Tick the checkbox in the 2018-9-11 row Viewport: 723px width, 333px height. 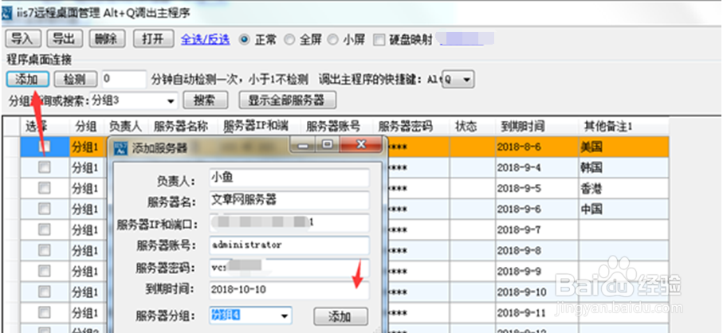click(45, 312)
